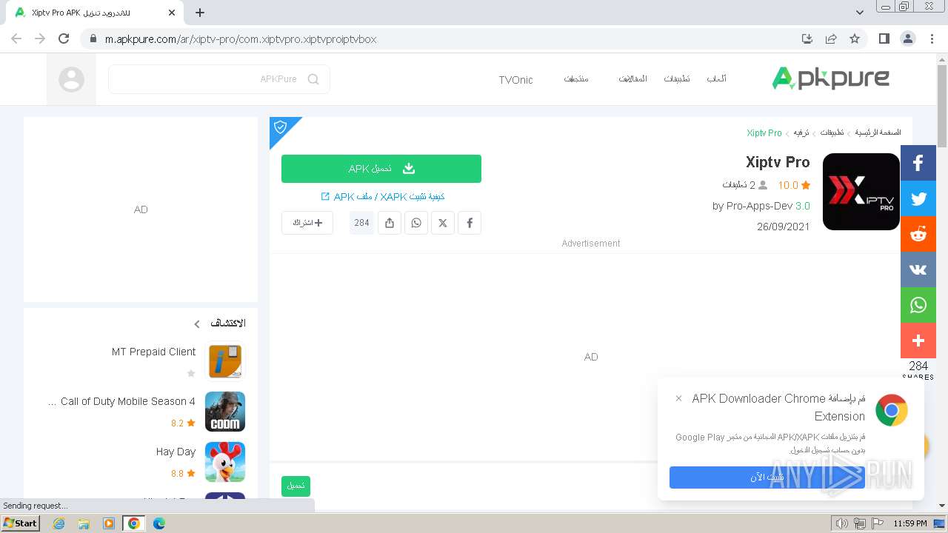Click the MT Prepaid Client title
Screen dimensions: 948x533
tap(153, 352)
